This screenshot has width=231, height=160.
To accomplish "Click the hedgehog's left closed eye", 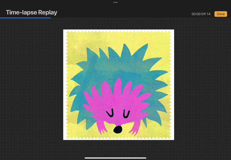I will tap(109, 114).
